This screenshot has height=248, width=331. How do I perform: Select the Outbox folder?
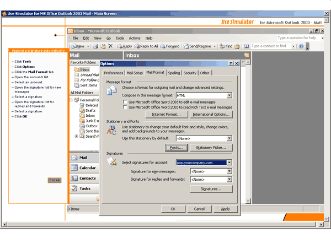click(89, 126)
